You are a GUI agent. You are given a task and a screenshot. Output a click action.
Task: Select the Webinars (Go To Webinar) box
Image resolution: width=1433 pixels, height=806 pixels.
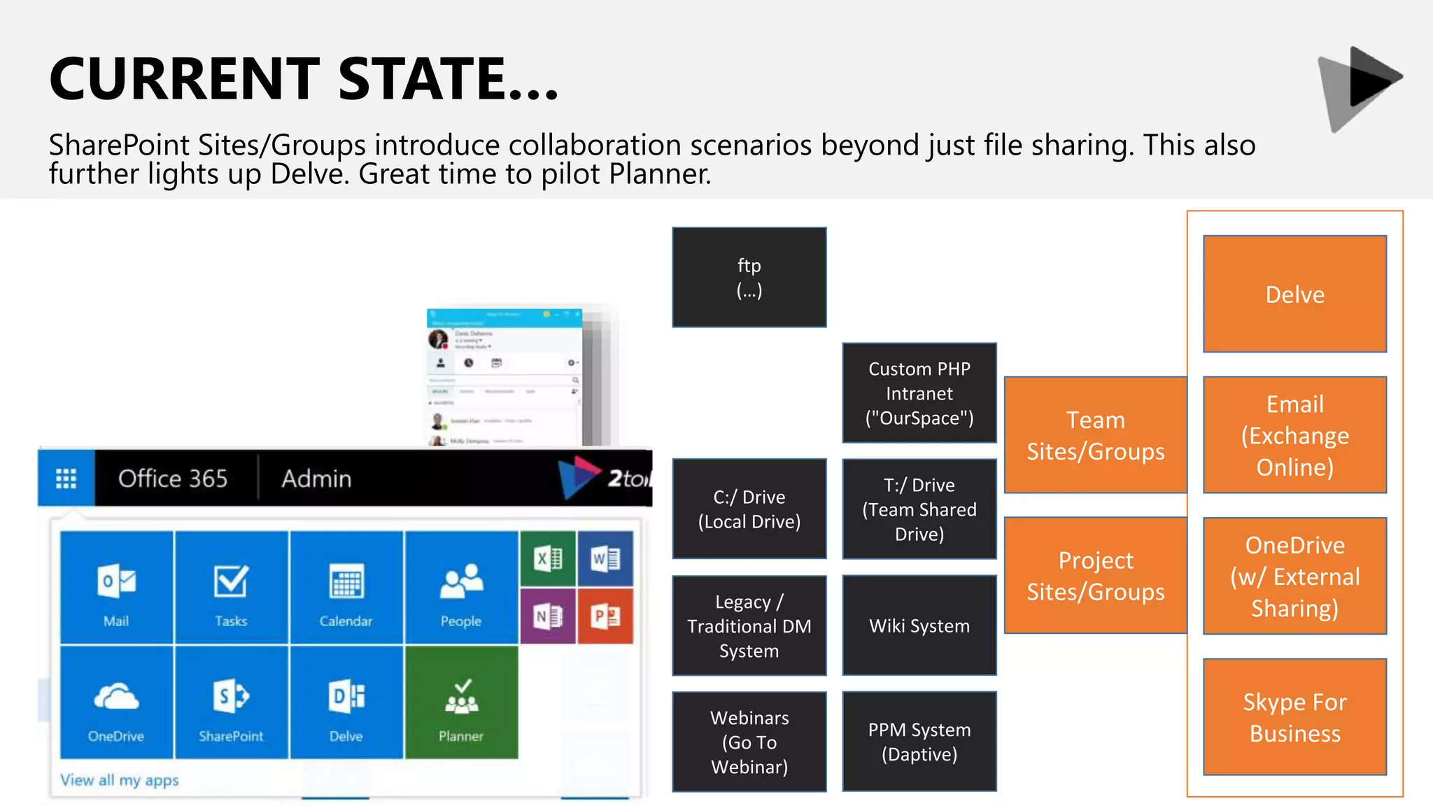749,742
